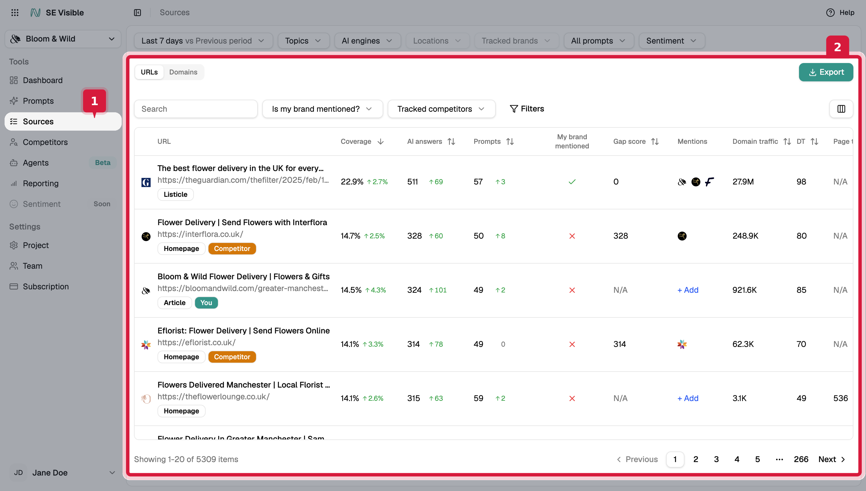
Task: Click the Listicle tag on Guardian row
Action: (x=175, y=194)
